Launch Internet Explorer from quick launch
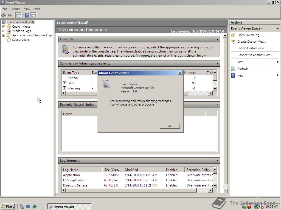The image size is (281, 210). click(34, 207)
